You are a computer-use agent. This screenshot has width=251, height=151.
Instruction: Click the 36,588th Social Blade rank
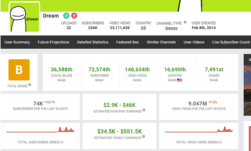pos(61,69)
